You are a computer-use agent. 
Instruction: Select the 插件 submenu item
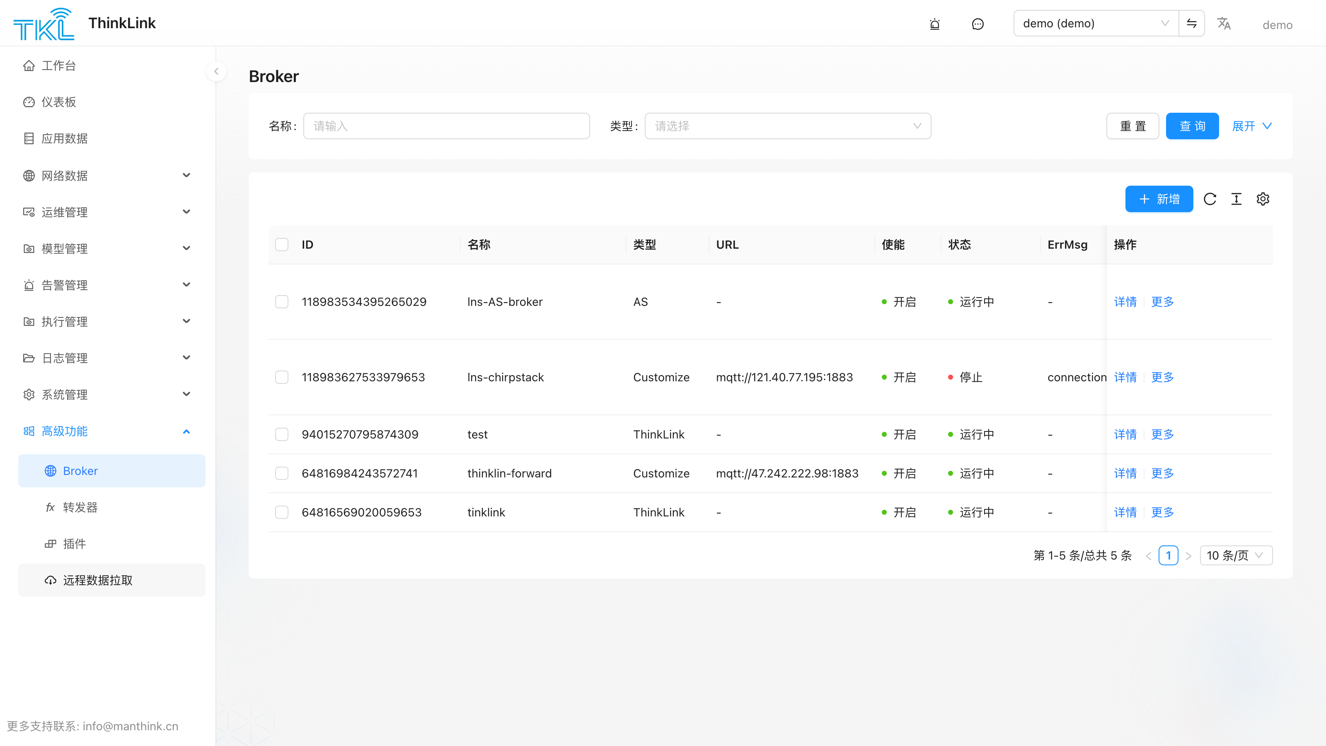click(112, 544)
